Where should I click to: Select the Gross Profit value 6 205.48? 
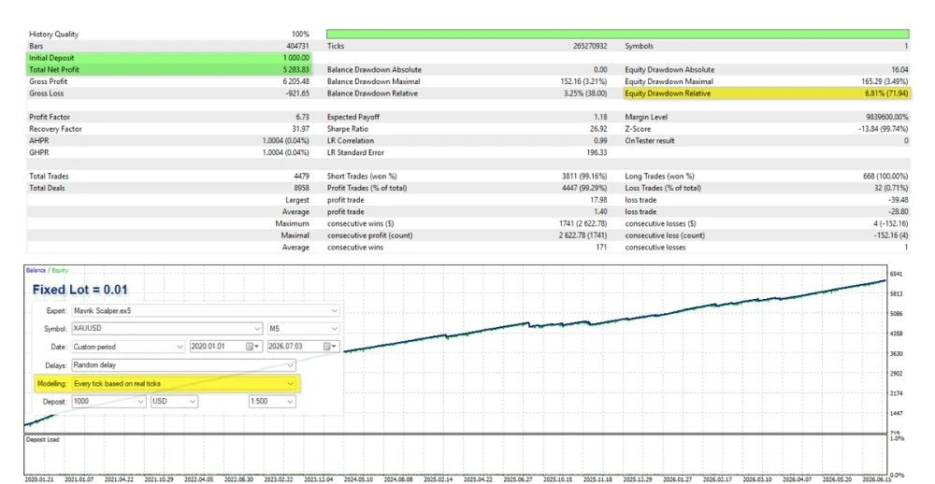coord(296,81)
